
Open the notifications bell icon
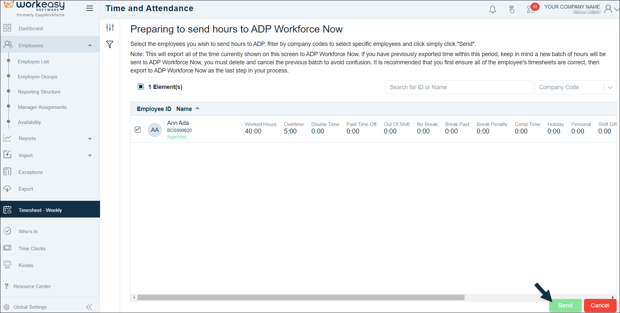pyautogui.click(x=492, y=9)
